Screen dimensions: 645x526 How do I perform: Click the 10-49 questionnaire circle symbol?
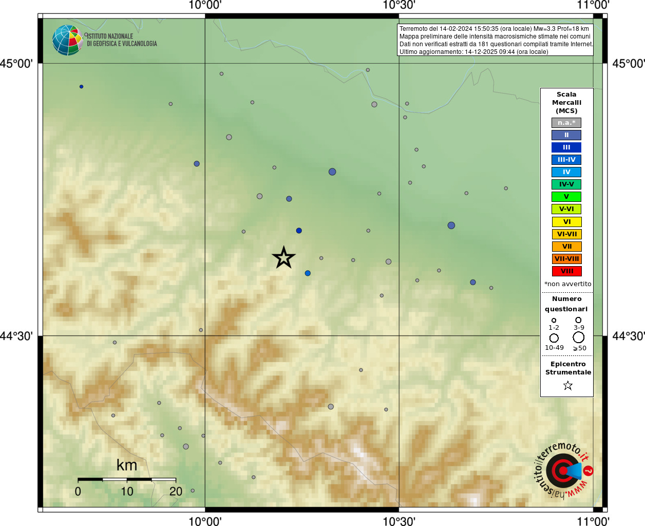[x=554, y=338]
